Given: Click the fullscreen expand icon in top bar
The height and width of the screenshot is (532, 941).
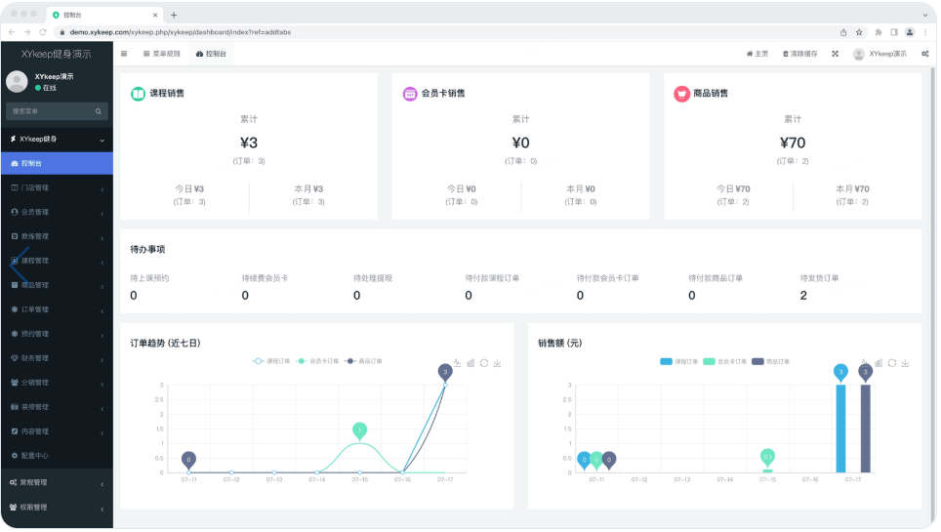Looking at the screenshot, I should 835,54.
